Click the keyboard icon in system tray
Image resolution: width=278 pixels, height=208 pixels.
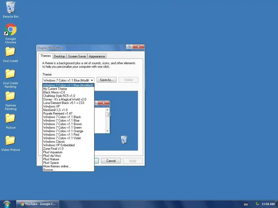point(246,204)
